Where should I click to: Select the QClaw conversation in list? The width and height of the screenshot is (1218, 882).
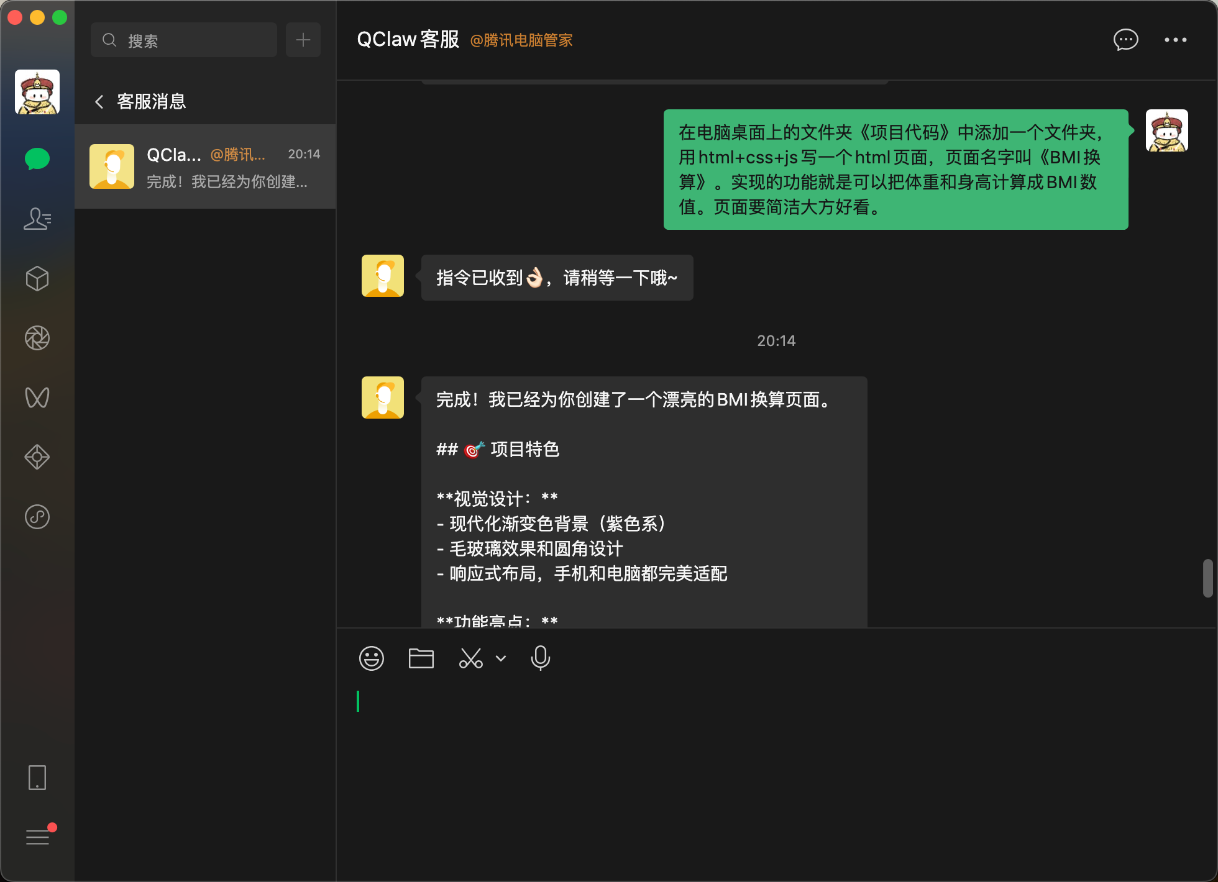[205, 166]
